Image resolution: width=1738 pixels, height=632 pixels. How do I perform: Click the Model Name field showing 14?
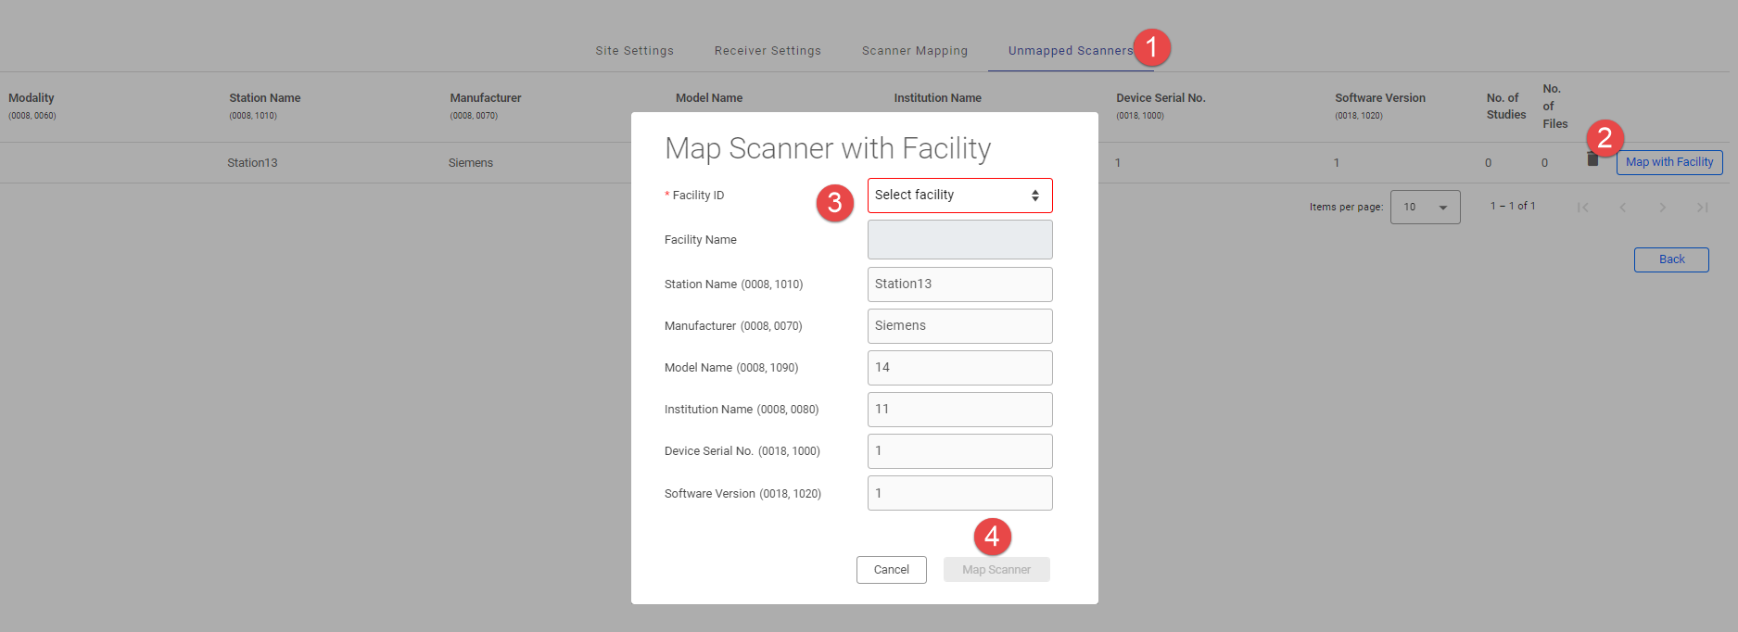click(x=959, y=368)
